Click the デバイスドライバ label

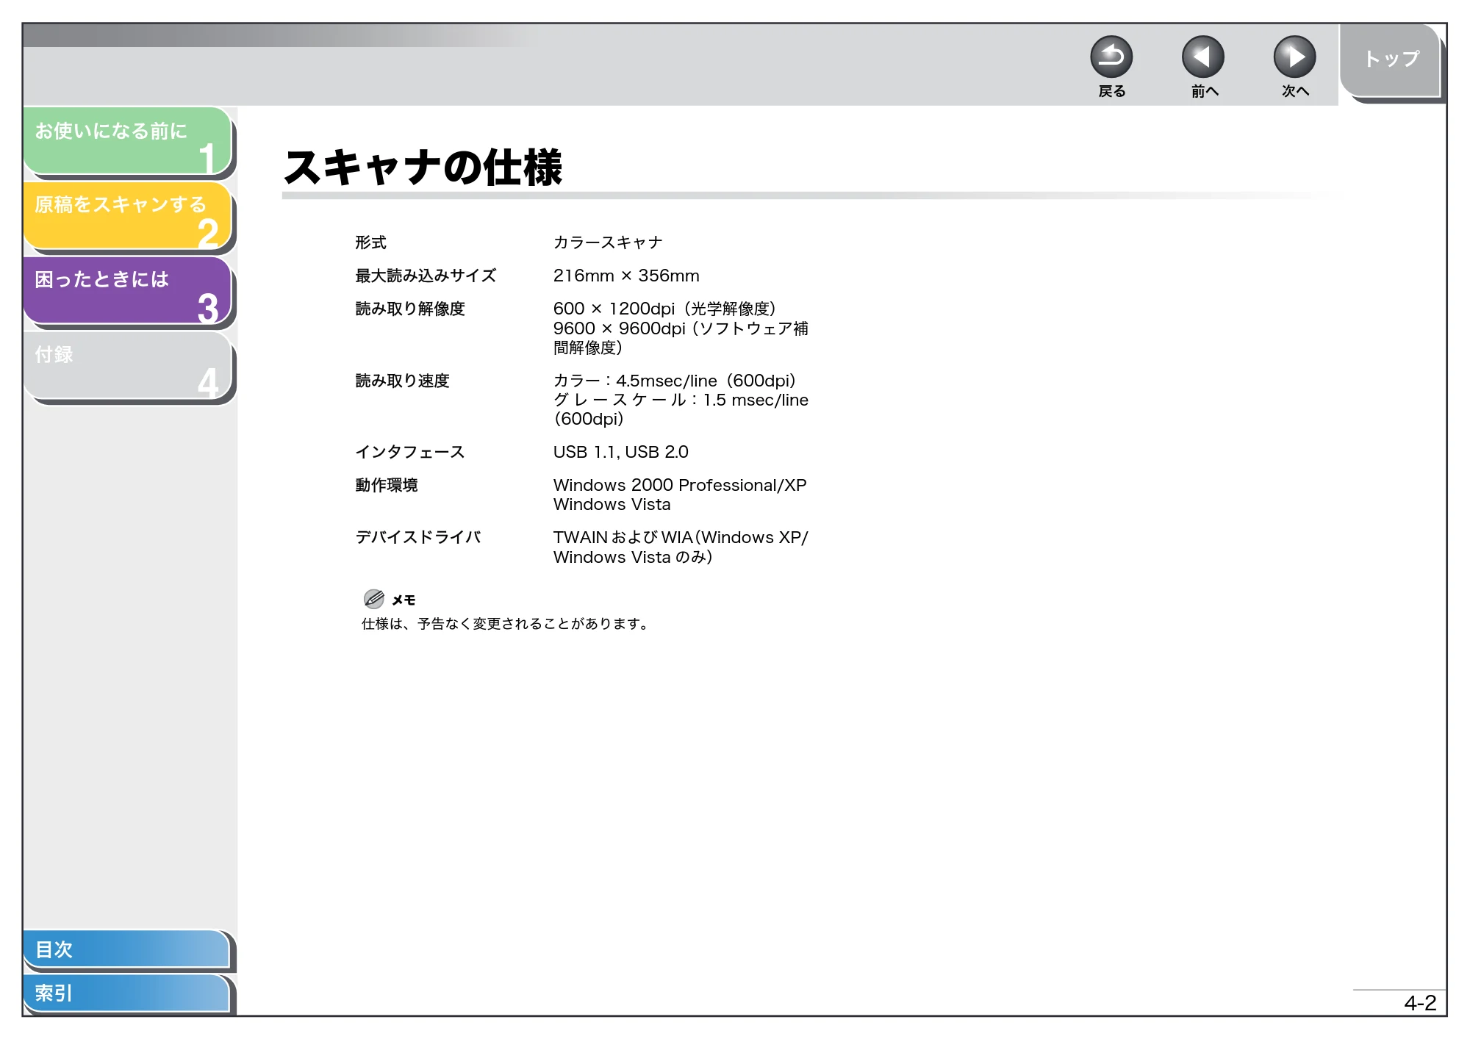(418, 537)
